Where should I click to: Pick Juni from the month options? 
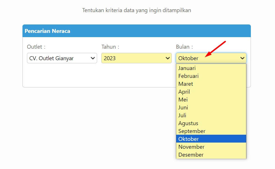(x=211, y=107)
